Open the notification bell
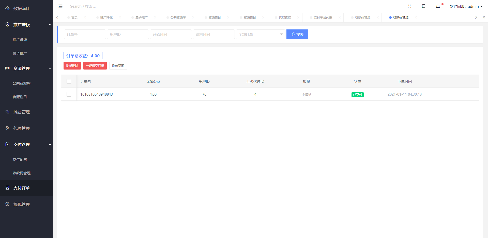488x238 pixels. point(438,7)
